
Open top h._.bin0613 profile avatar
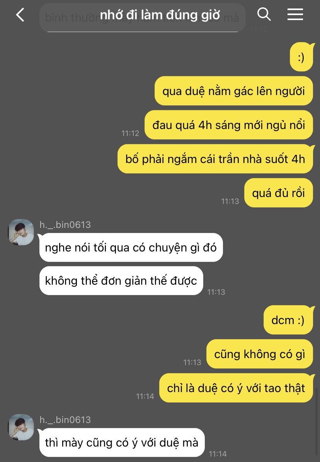click(21, 232)
